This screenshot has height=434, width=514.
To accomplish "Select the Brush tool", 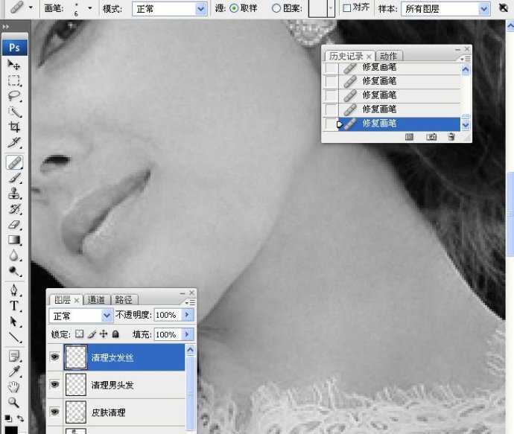I will (13, 178).
